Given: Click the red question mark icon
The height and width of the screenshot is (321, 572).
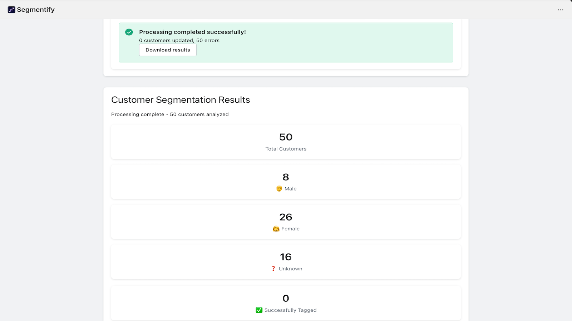Looking at the screenshot, I should tap(273, 269).
